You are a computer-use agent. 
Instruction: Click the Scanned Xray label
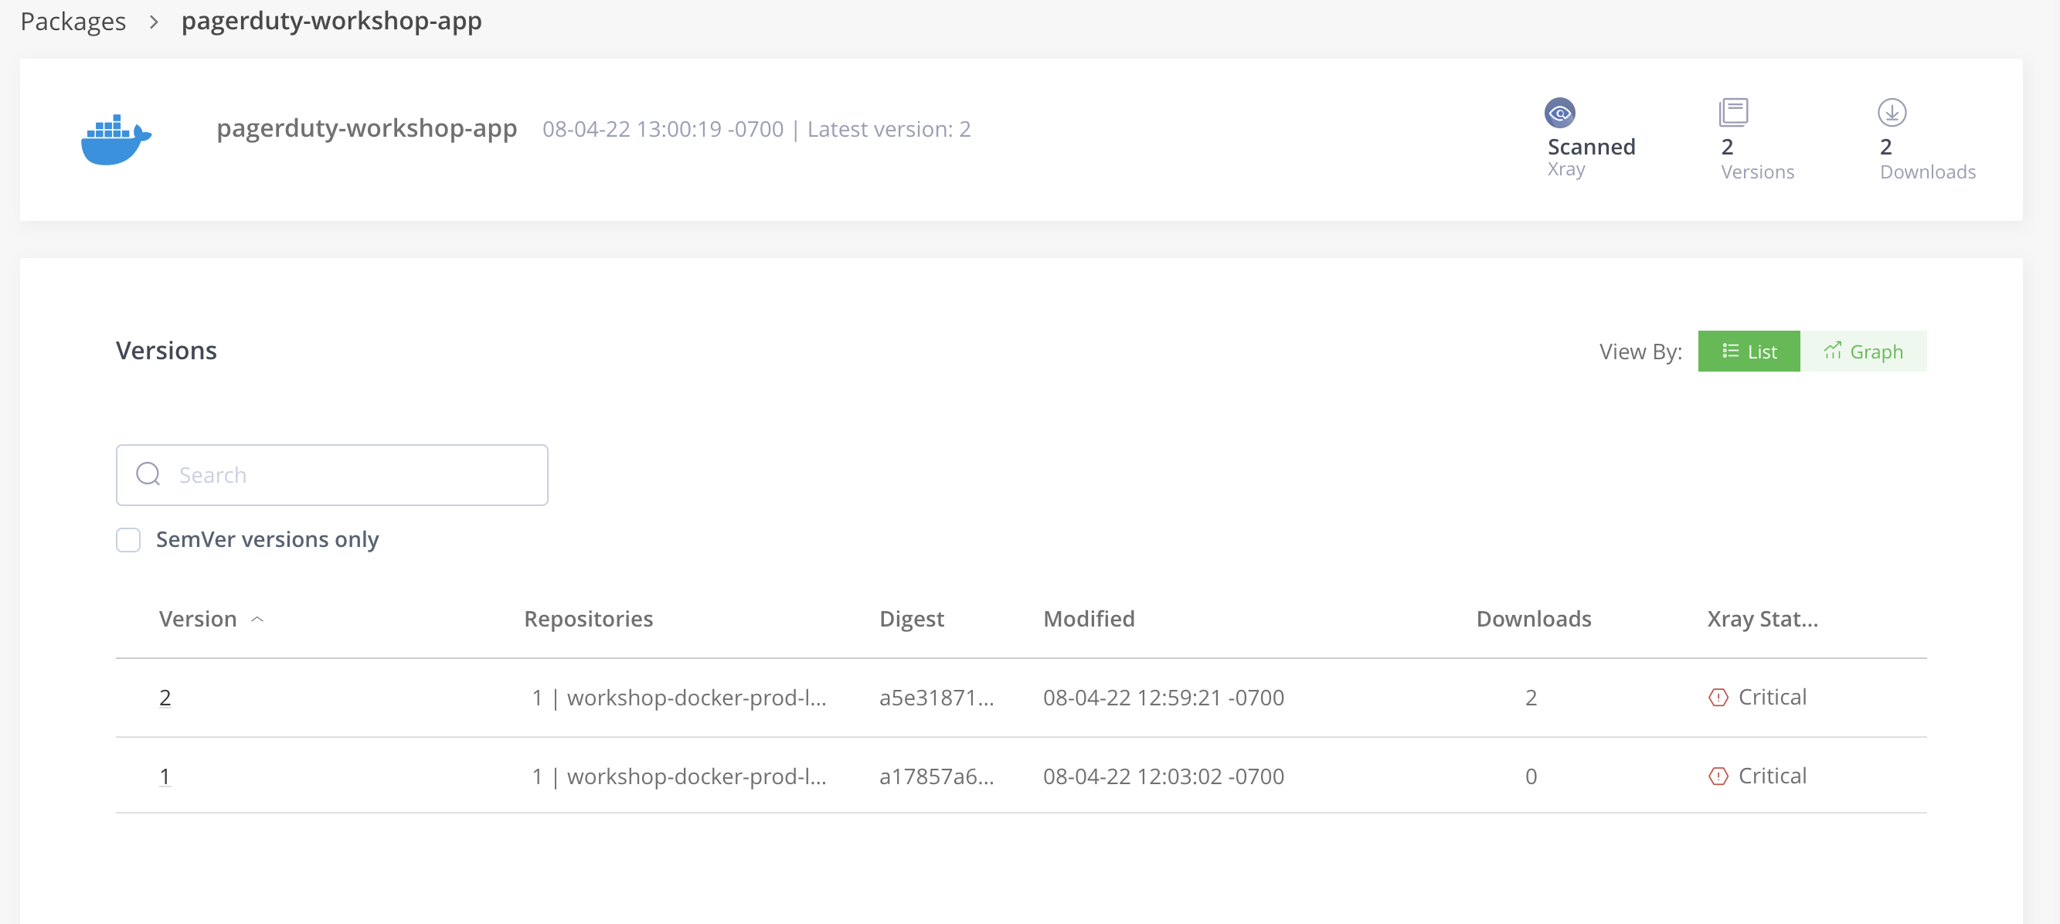pyautogui.click(x=1590, y=157)
